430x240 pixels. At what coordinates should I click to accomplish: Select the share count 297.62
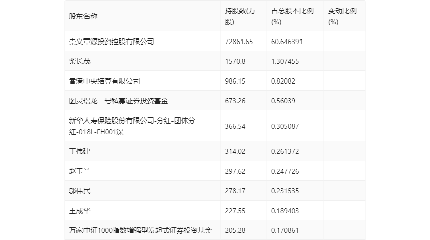(235, 171)
